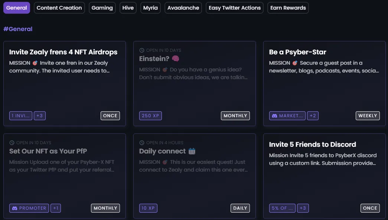Click the PROMOTER Discord role badge

coord(29,208)
